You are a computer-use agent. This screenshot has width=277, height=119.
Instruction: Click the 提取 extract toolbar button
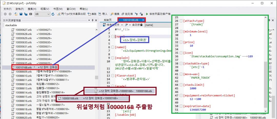pyautogui.click(x=92, y=14)
